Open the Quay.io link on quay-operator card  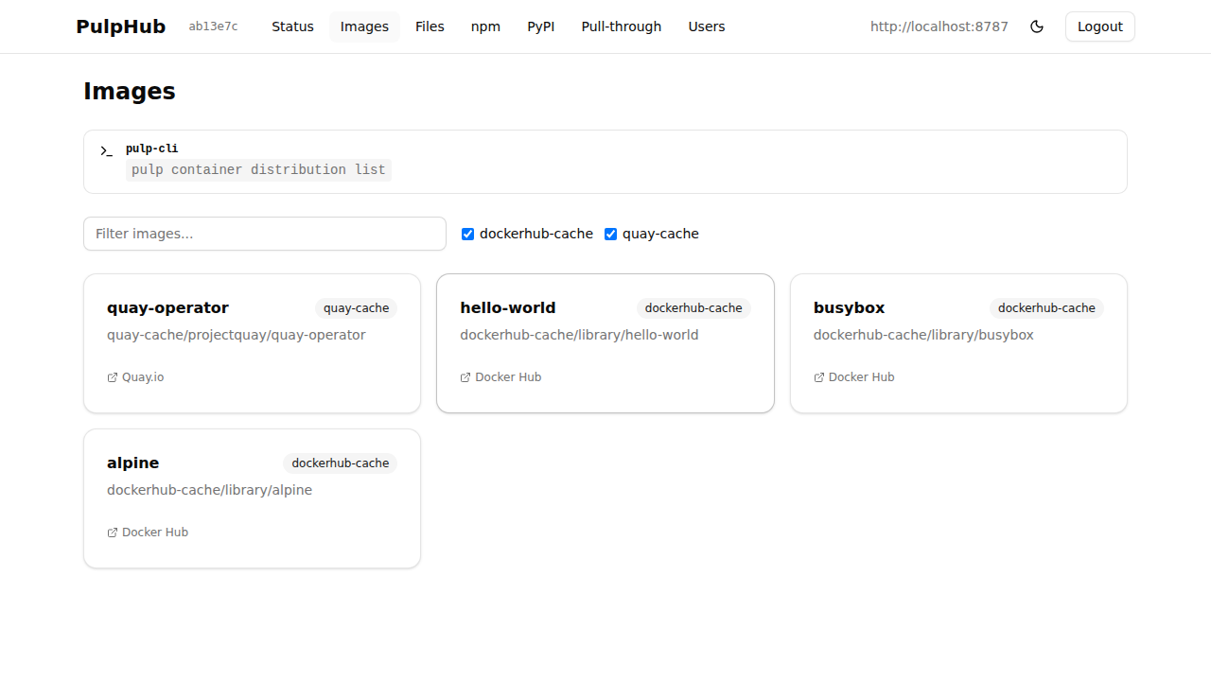142,376
